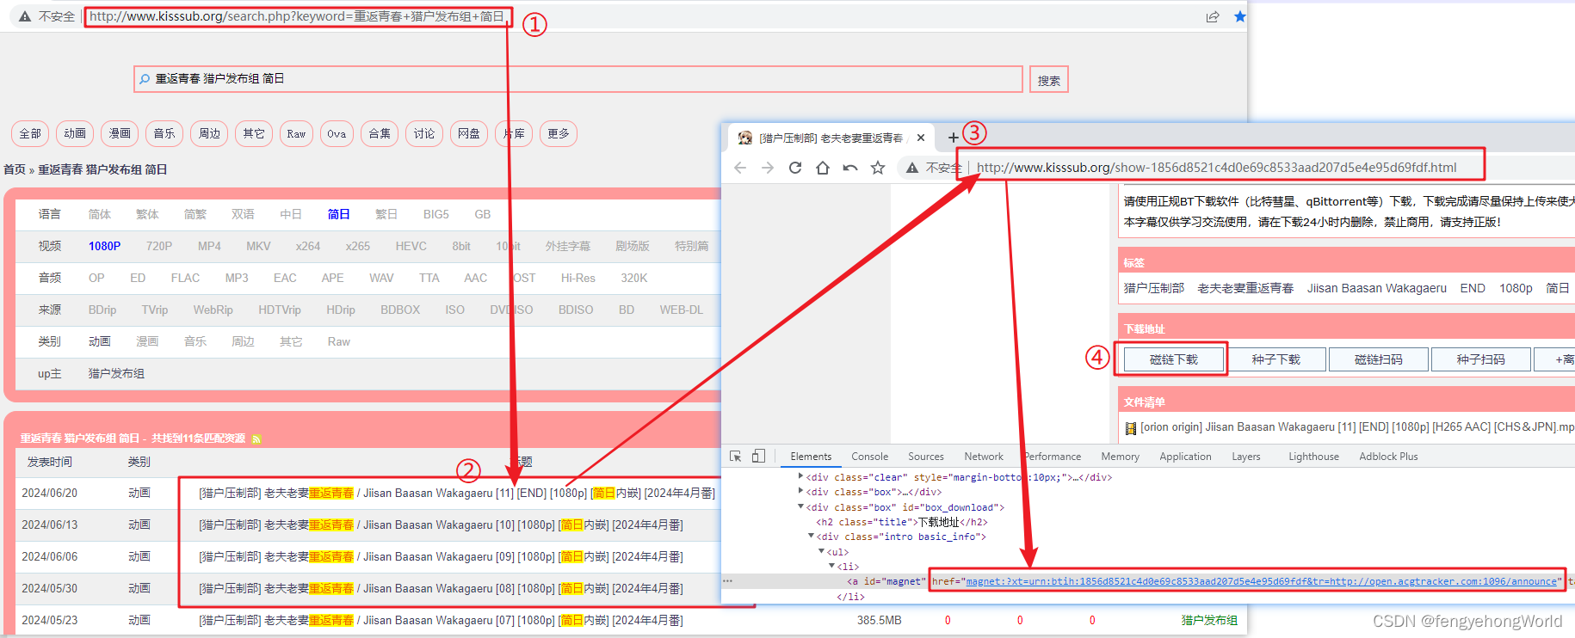Collapse the ul DOM node

pos(821,551)
